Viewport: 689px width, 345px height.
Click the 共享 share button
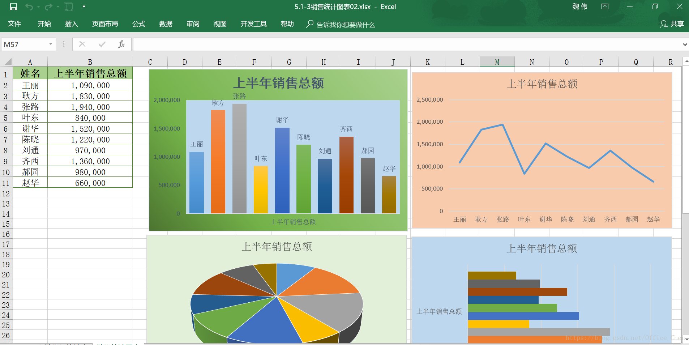click(x=672, y=24)
